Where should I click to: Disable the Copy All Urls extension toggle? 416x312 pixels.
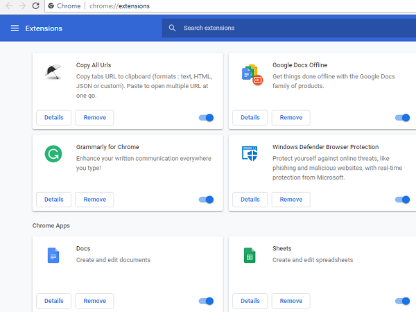click(x=206, y=118)
